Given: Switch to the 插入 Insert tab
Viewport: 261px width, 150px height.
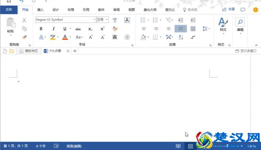Looking at the screenshot, I should tap(40, 10).
